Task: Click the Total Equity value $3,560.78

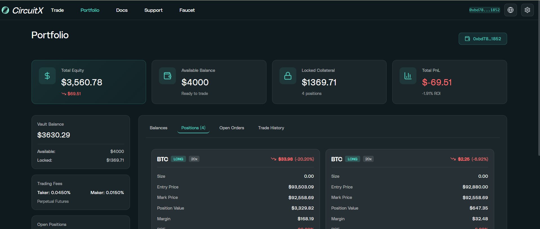Action: coord(82,82)
